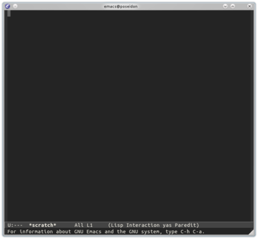The height and width of the screenshot is (239, 258).
Task: Minimize the emacs@poseidon window
Action: coord(225,6)
